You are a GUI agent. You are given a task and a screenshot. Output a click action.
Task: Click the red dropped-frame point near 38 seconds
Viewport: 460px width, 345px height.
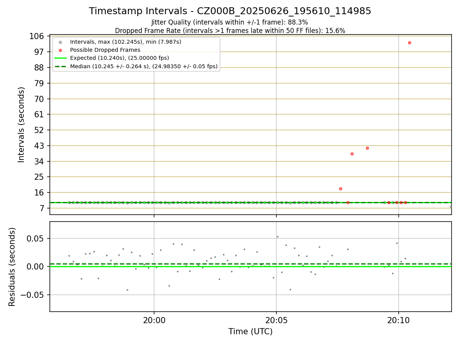352,154
